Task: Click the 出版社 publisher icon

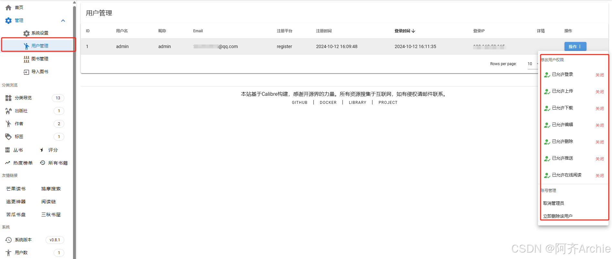Action: click(x=8, y=111)
